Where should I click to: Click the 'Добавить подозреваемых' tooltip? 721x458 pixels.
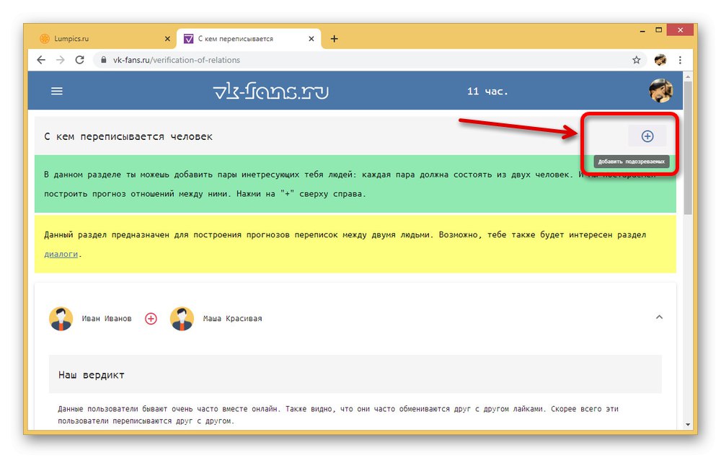tap(632, 162)
